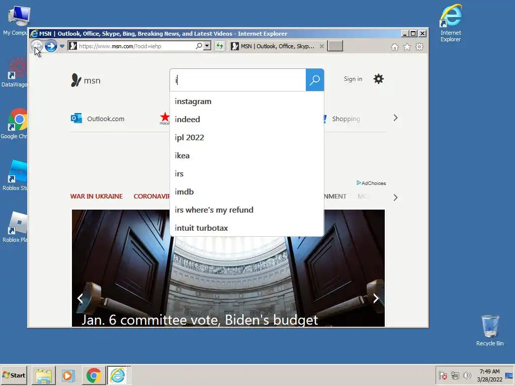This screenshot has height=386, width=515.
Task: Click Internet Explorer taskbar button
Action: 118,375
